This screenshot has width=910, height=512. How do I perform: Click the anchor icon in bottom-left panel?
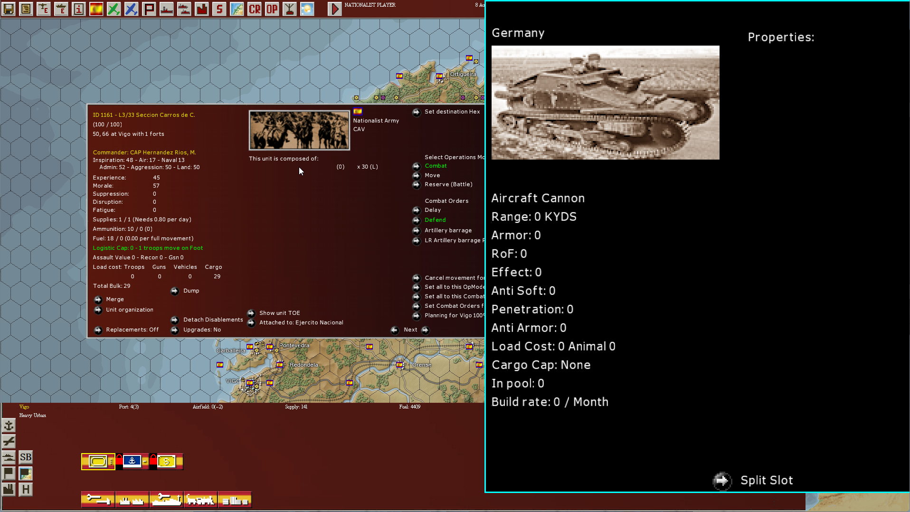click(9, 425)
